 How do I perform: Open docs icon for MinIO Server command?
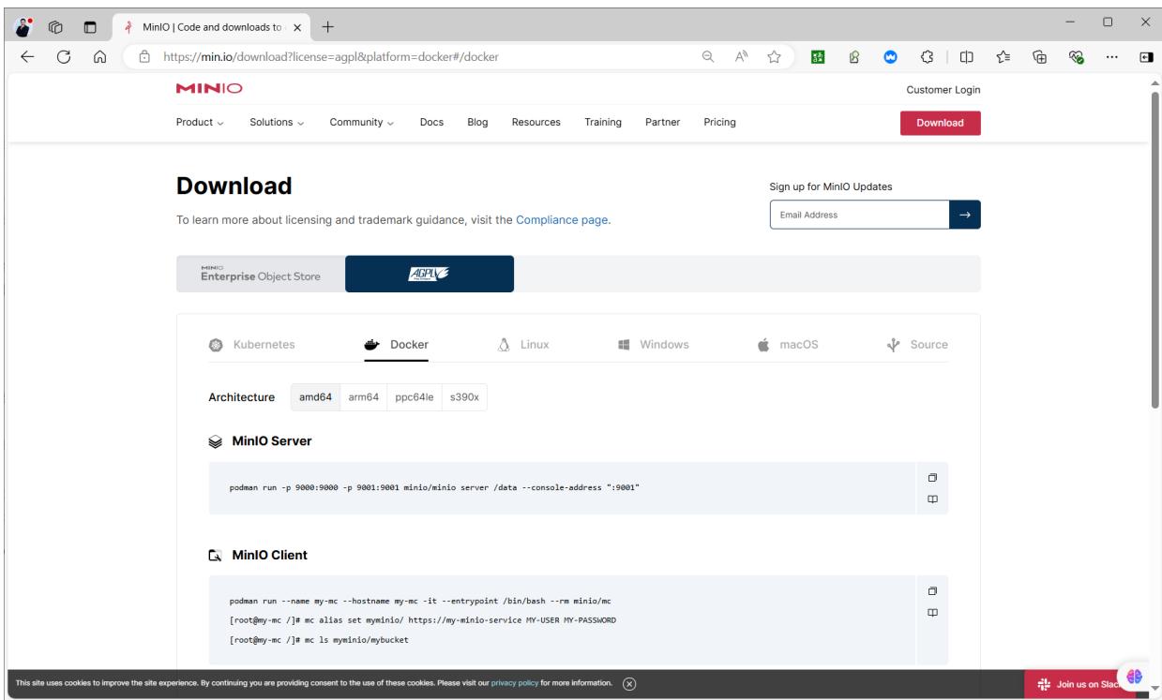point(932,499)
